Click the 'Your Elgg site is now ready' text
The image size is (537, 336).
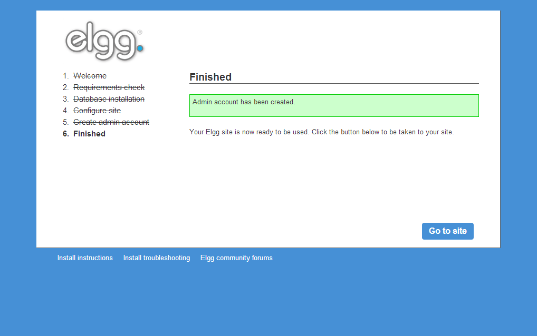[321, 132]
